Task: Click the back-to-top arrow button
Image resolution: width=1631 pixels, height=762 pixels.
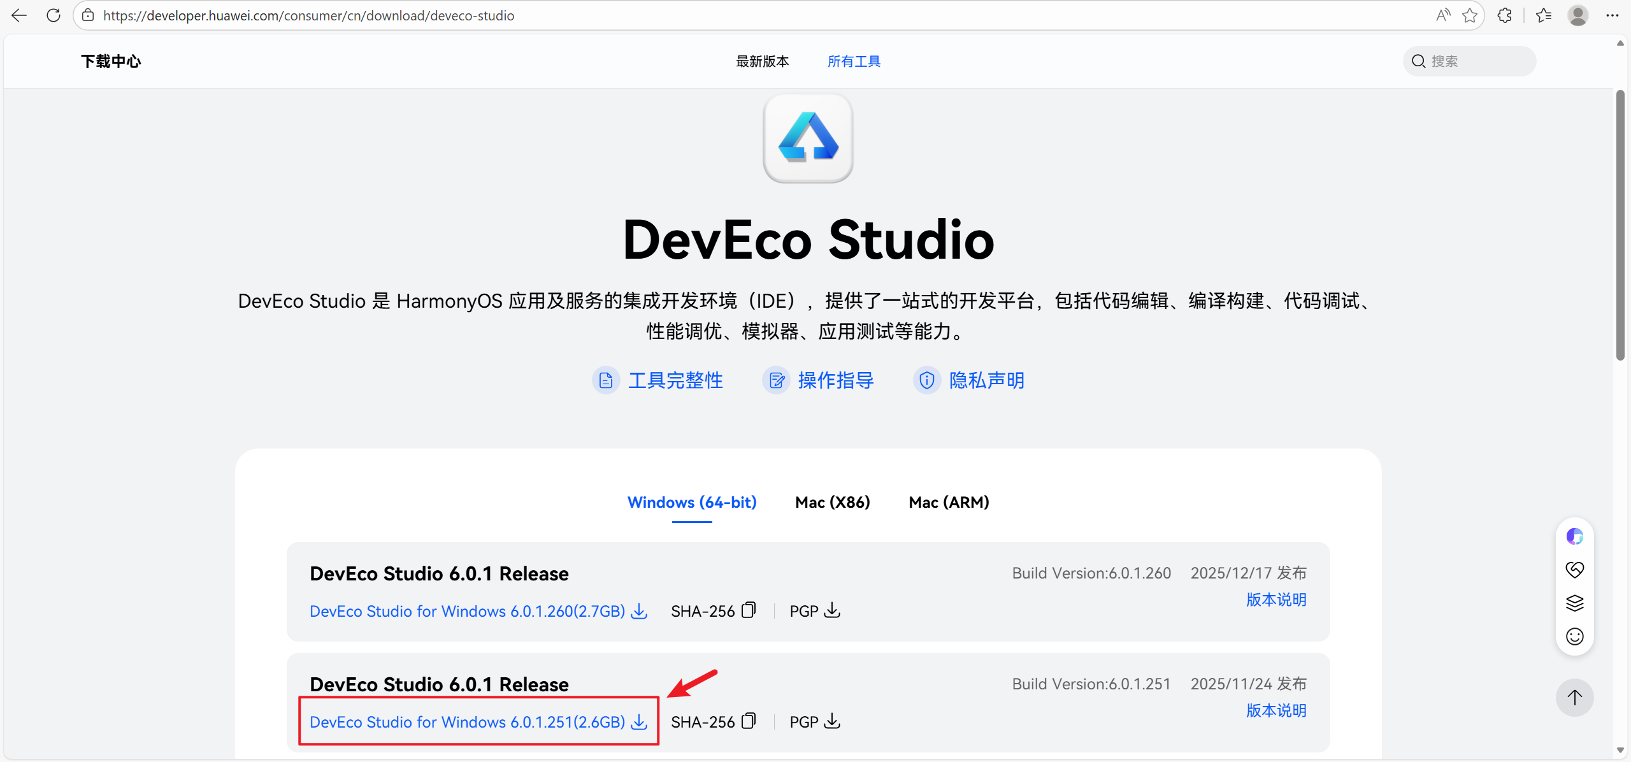Action: [1574, 698]
